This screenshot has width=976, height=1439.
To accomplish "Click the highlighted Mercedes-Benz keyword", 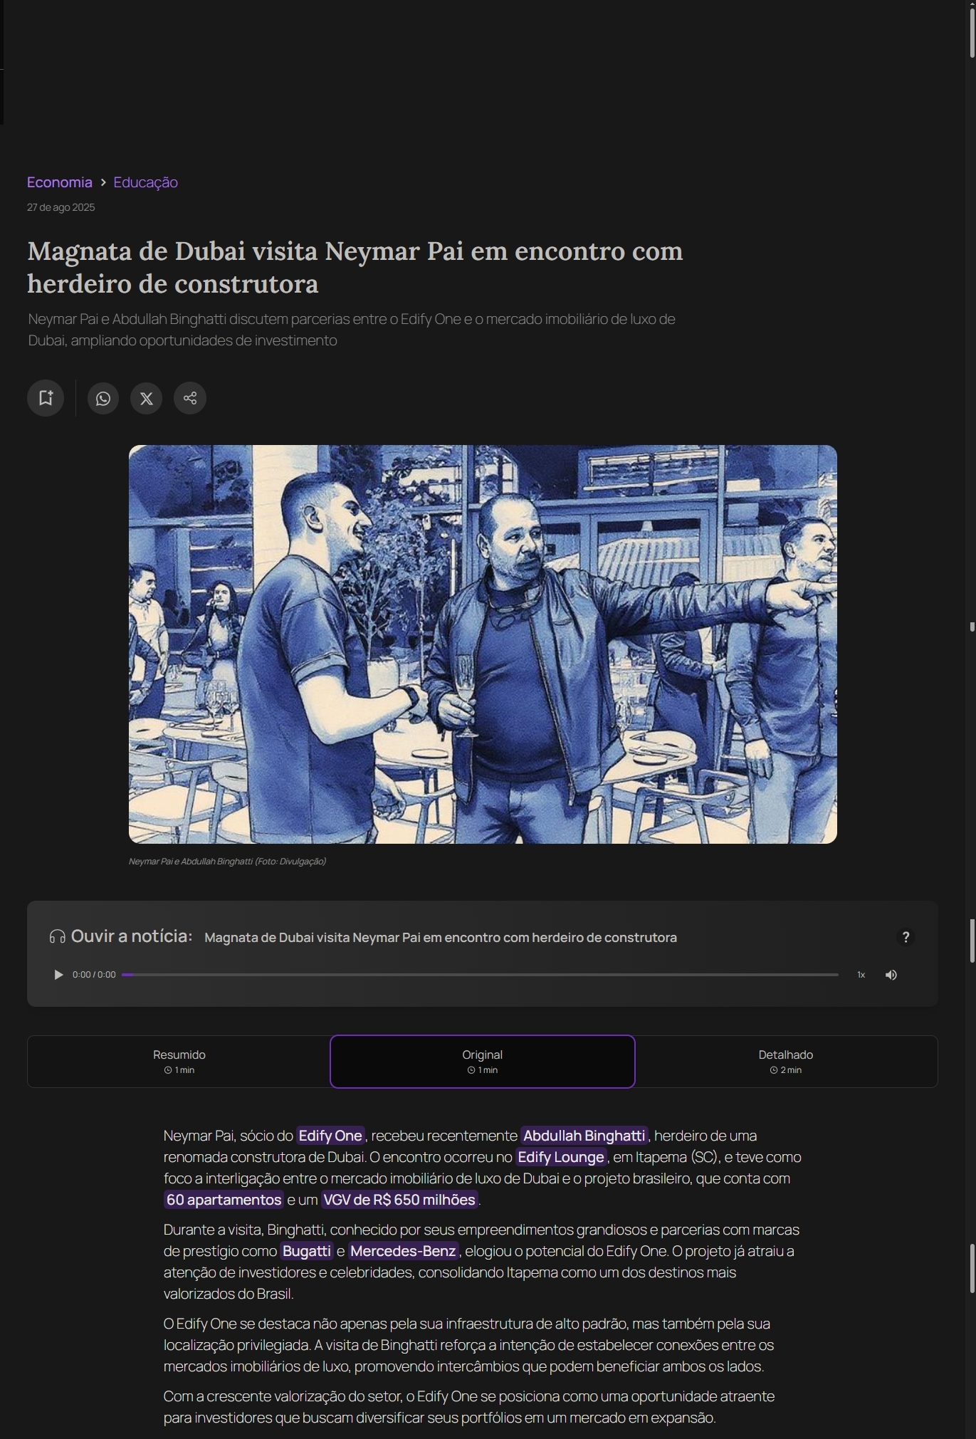I will pos(403,1251).
